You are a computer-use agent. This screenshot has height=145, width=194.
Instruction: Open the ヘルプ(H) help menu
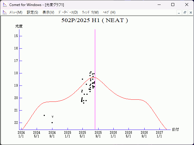pos(109,12)
